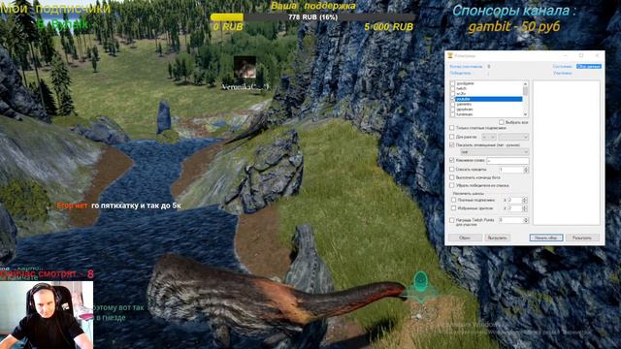Check the 'Награда Twitch Points' checkbox
Viewport: 621px width, 349px height.
click(x=452, y=220)
